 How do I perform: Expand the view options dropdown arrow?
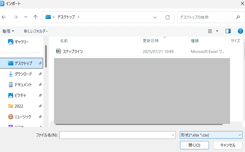click(x=217, y=31)
